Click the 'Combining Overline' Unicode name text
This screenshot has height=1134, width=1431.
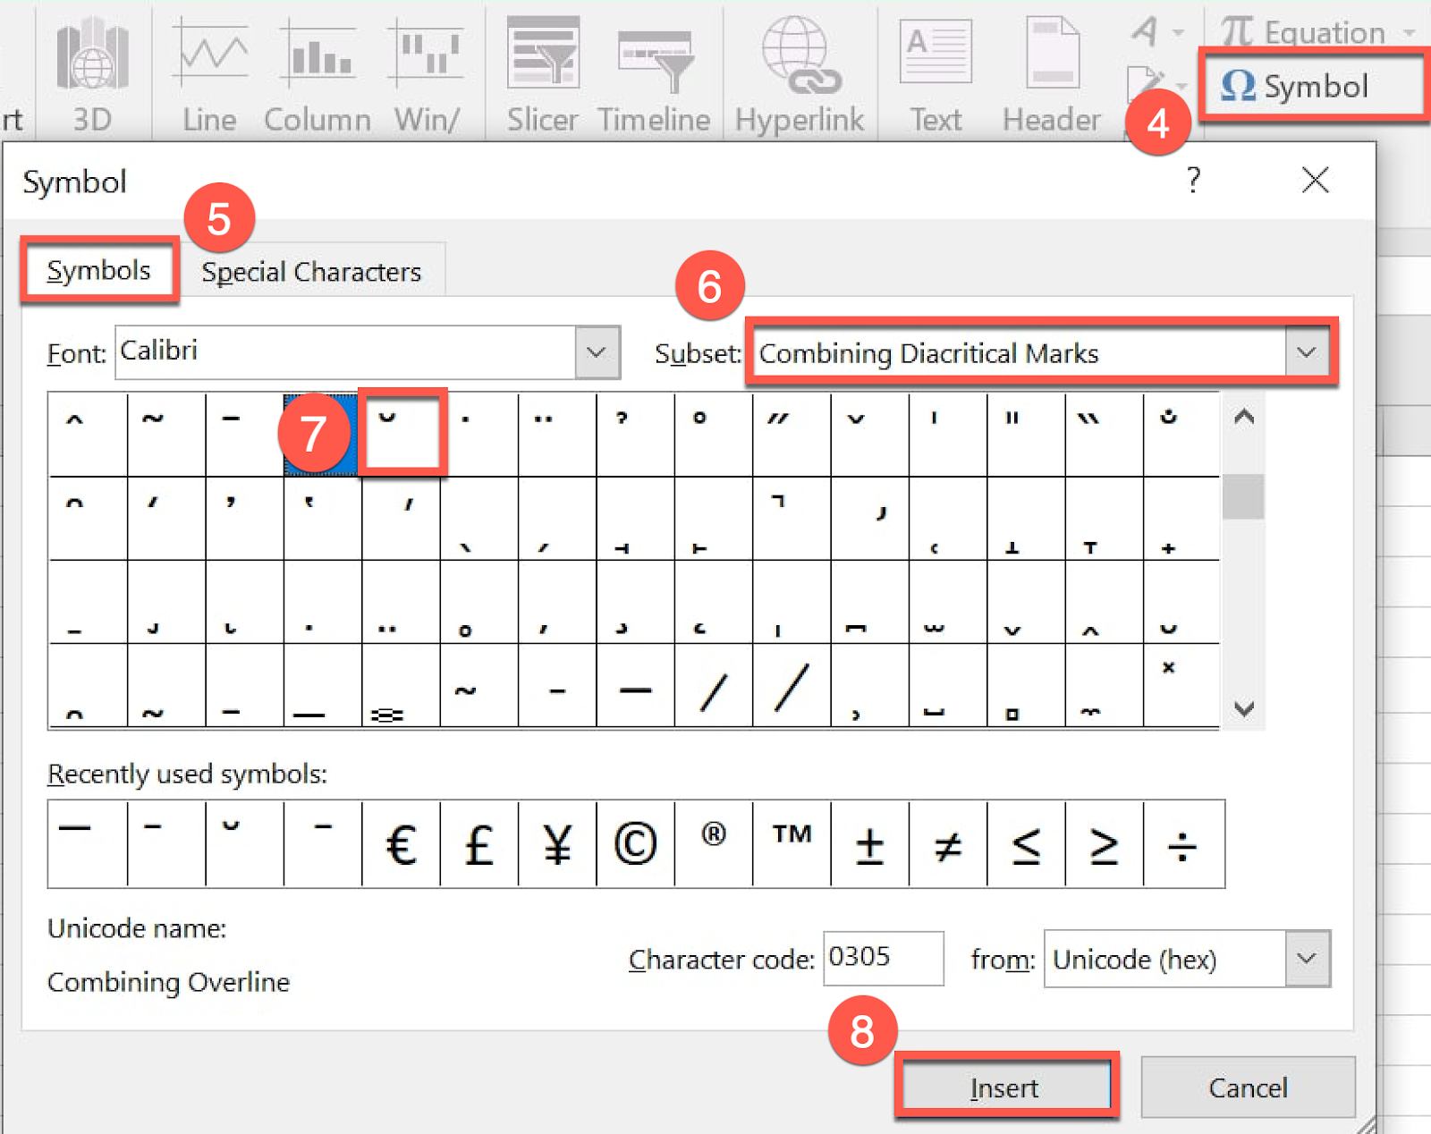coord(168,982)
